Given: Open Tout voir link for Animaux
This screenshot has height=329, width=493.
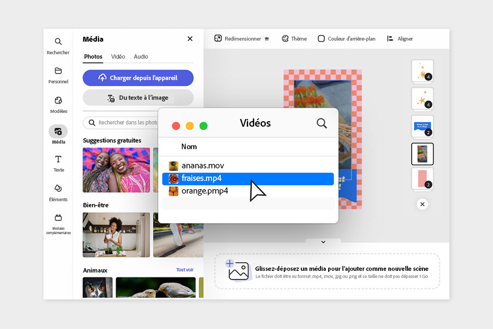Looking at the screenshot, I should (185, 270).
